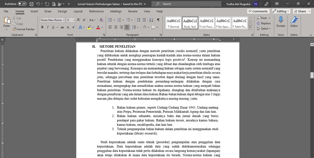
Task: Toggle AutoSave switch Off
Action: (x=22, y=4)
